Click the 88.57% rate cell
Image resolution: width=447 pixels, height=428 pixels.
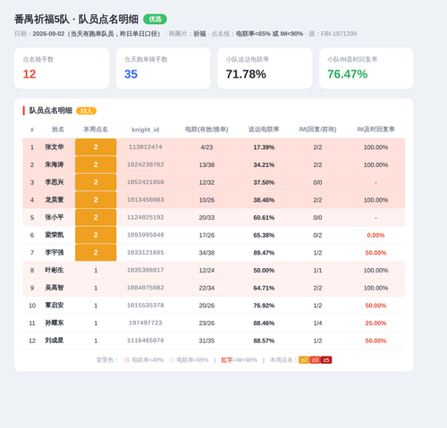click(264, 340)
